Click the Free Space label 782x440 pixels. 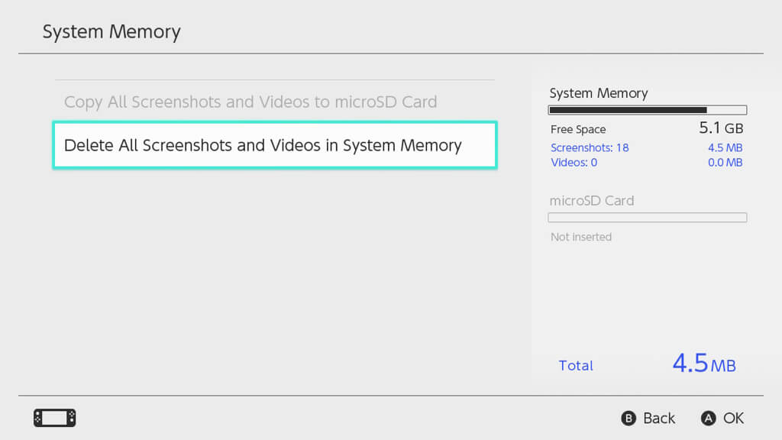pyautogui.click(x=578, y=129)
